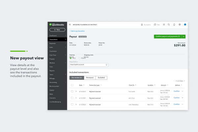Open the Sales sidebar item
The width and height of the screenshot is (198, 132).
click(57, 47)
